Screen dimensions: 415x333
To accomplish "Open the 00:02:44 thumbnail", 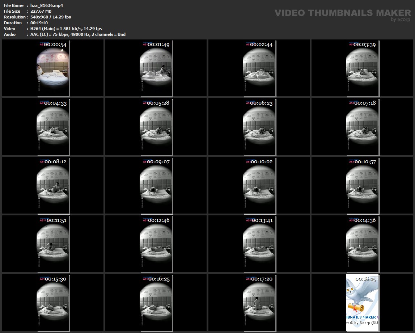I will point(259,68).
